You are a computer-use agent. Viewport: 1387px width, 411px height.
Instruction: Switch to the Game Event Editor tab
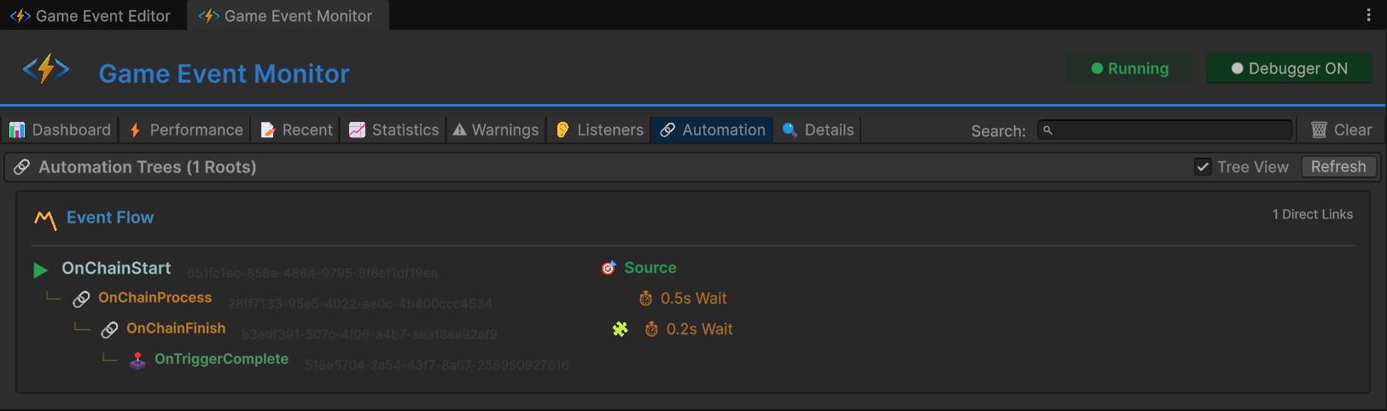92,16
